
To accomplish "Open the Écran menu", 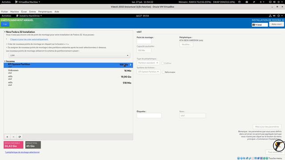I will click(x=24, y=12).
